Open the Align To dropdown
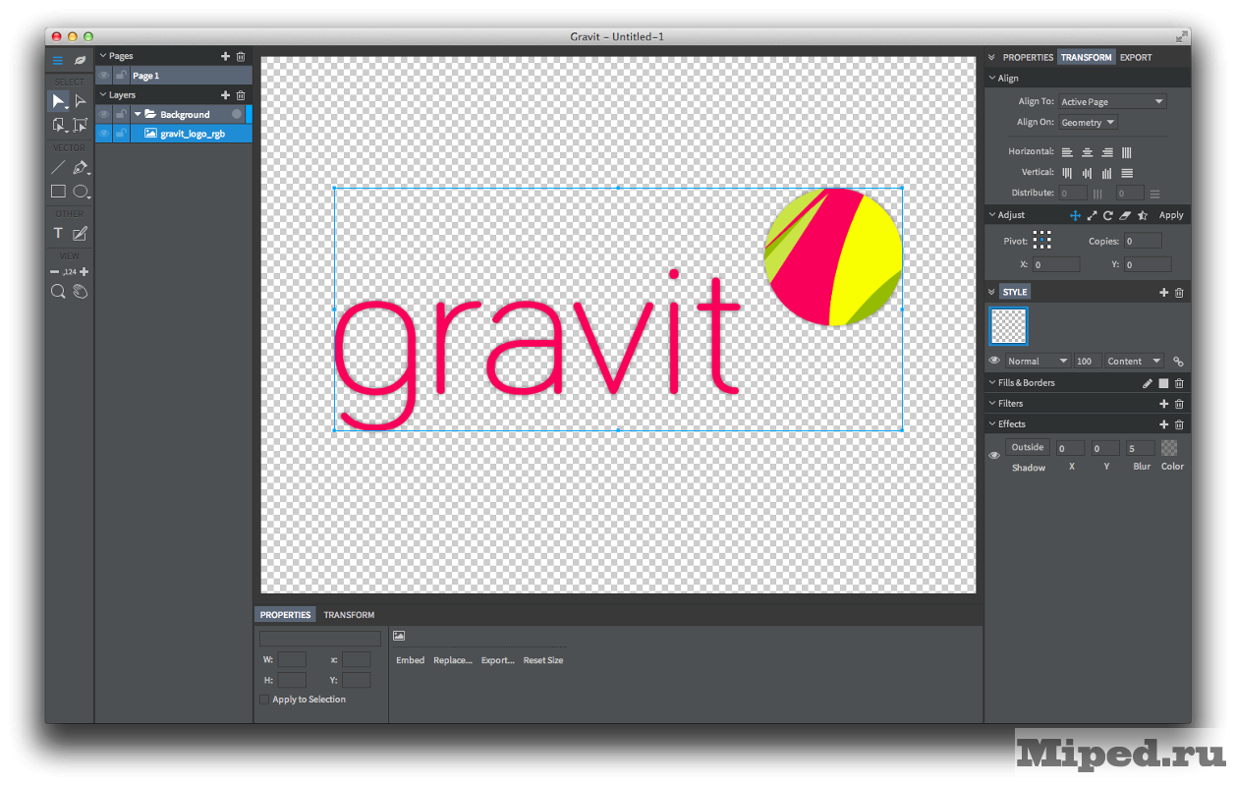Viewport: 1236px width, 785px height. tap(1112, 102)
